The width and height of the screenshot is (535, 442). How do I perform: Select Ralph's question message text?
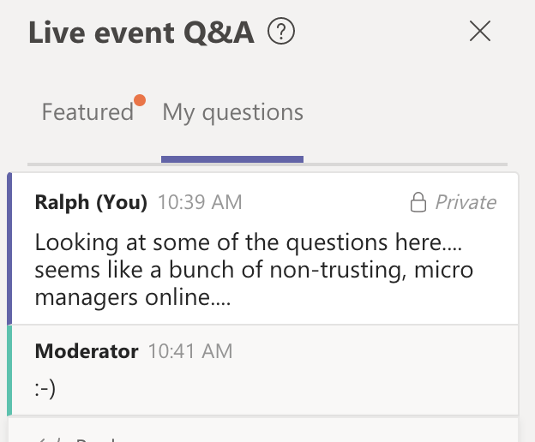coord(254,269)
